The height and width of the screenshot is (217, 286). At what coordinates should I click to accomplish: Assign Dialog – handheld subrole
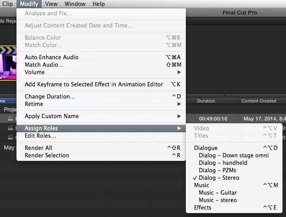[x=234, y=163]
